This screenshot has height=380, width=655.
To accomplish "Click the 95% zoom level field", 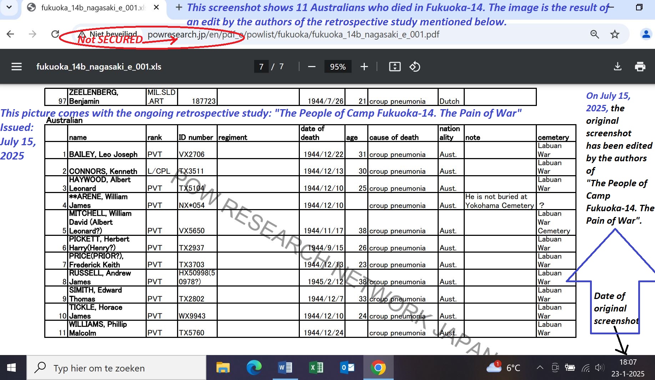I will (x=338, y=67).
